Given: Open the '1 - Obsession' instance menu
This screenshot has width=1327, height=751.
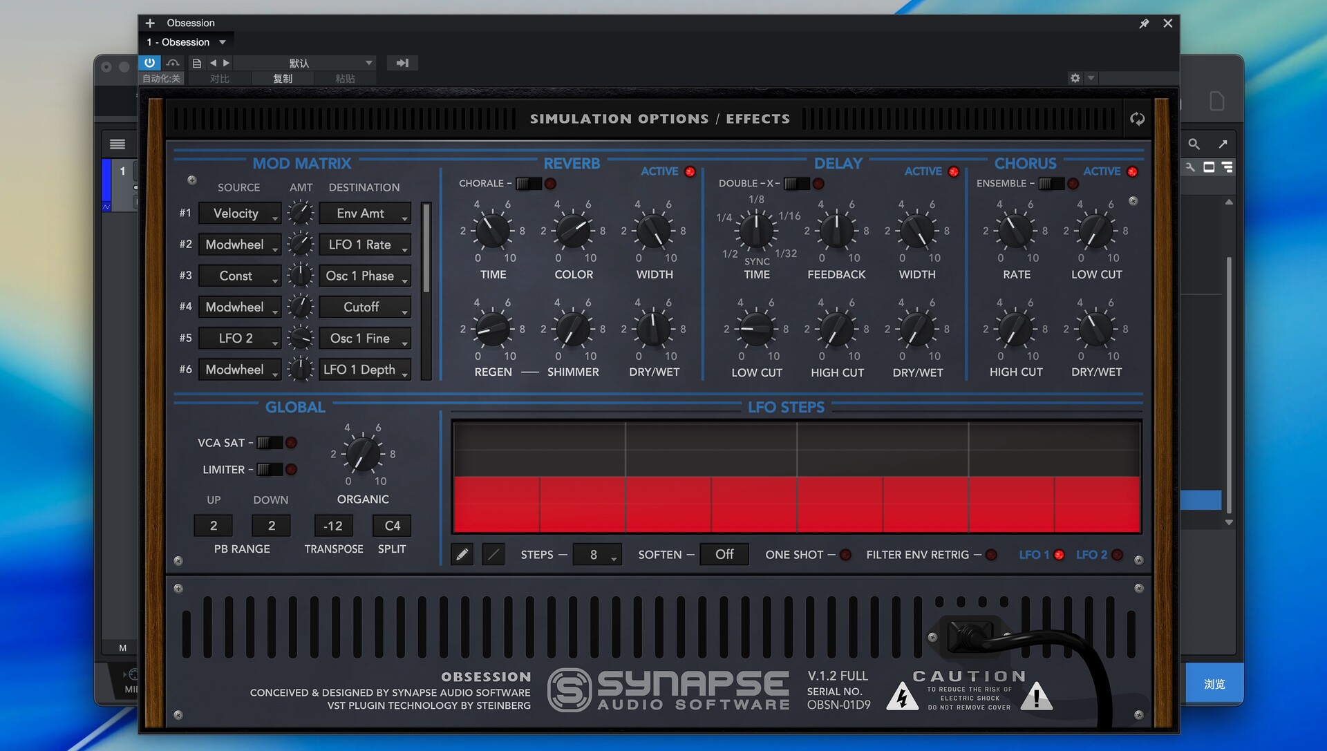Looking at the screenshot, I should click(185, 42).
